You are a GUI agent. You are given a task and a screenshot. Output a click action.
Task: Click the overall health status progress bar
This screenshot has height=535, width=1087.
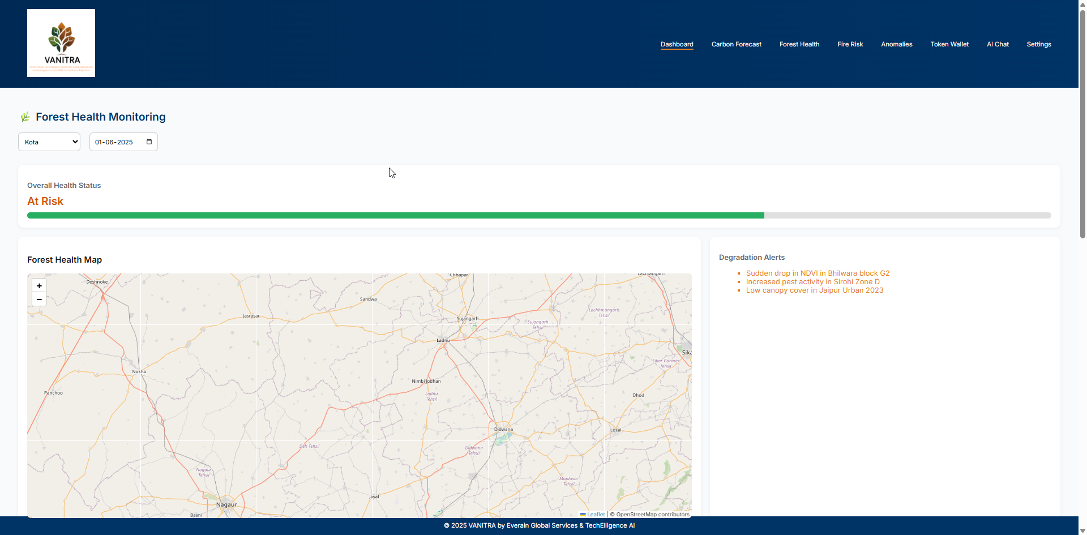[x=538, y=216]
